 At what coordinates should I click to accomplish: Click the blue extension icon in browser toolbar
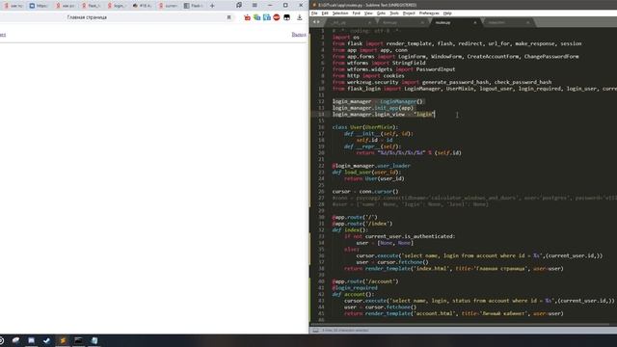point(267,17)
